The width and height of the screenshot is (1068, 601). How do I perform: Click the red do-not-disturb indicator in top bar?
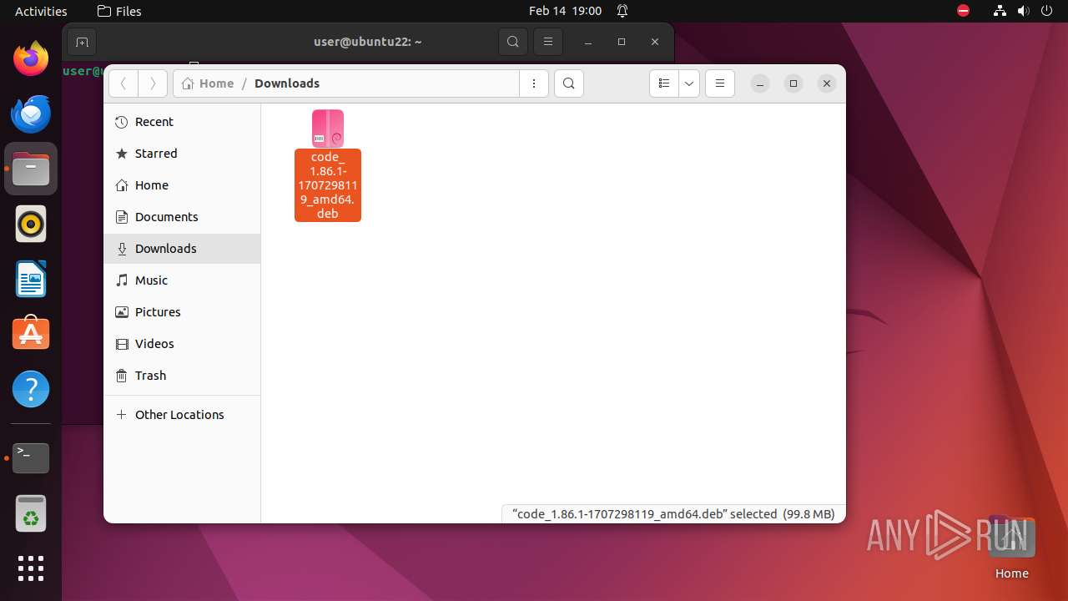tap(963, 11)
